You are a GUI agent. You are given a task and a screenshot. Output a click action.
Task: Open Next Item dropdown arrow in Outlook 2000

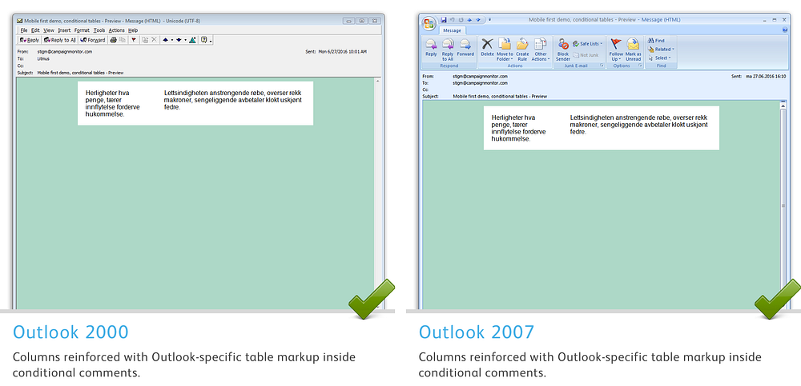(x=186, y=40)
